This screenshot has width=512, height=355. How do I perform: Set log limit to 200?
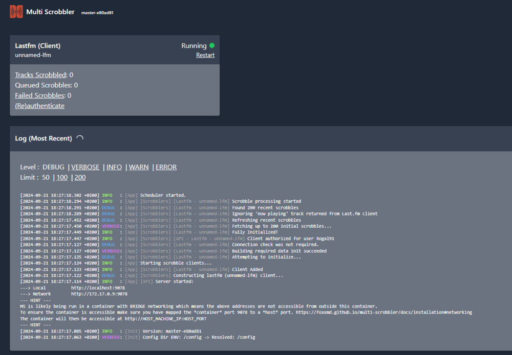click(80, 178)
